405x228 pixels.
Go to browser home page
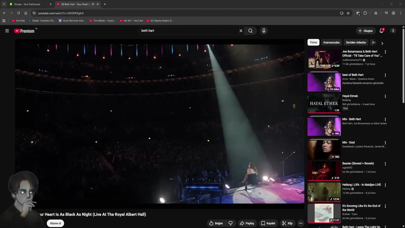point(26,13)
